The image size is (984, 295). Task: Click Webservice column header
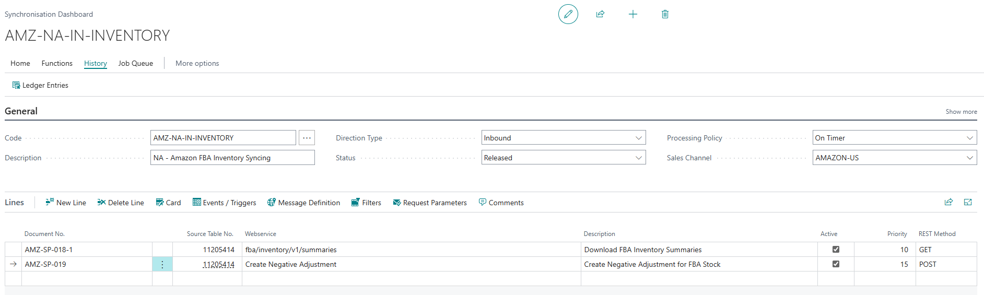261,234
